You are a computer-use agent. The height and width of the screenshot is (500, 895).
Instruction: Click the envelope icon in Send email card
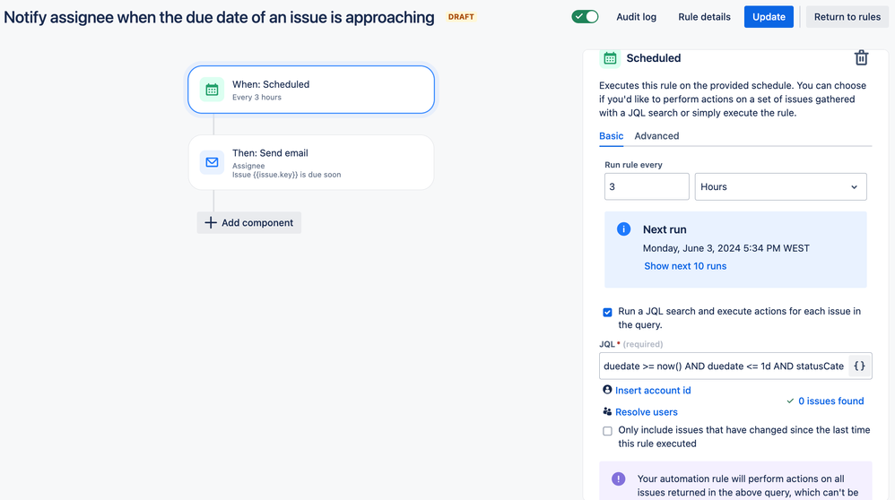tap(212, 162)
